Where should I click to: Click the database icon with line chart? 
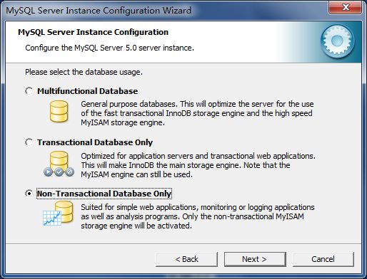point(58,214)
